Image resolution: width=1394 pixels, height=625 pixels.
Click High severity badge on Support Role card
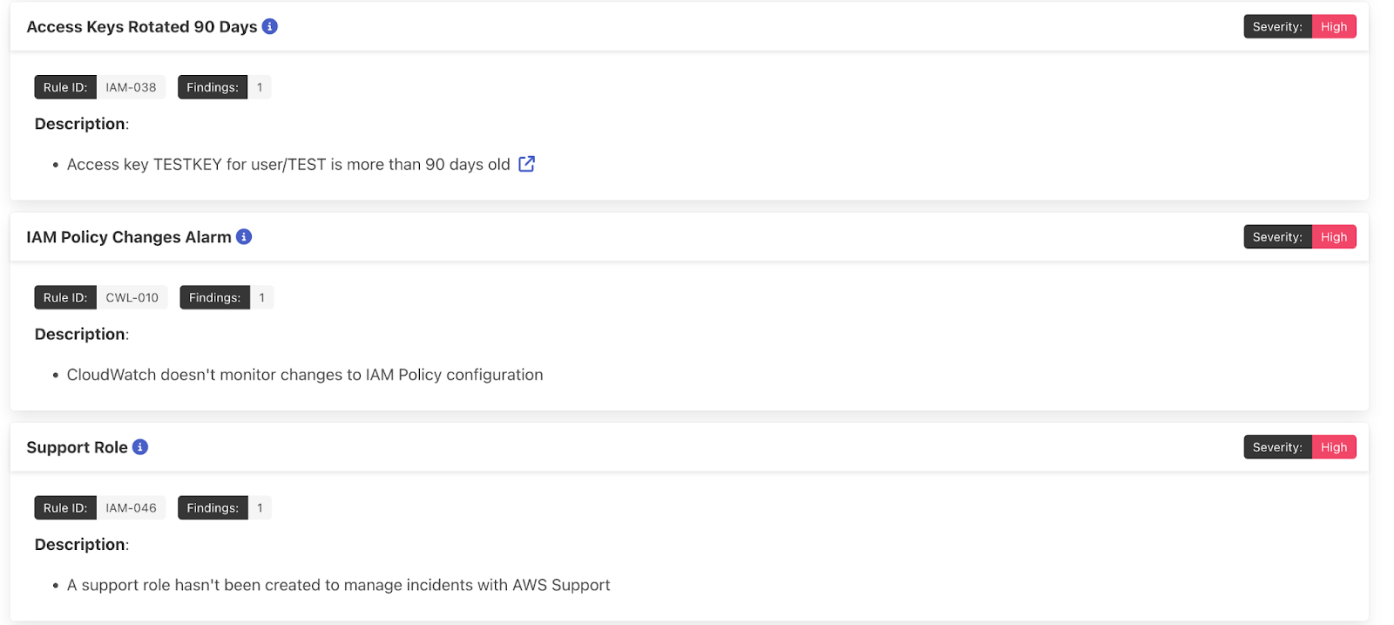[x=1333, y=447]
